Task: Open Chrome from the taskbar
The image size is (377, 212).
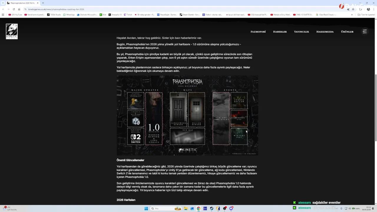Action: click(x=199, y=208)
